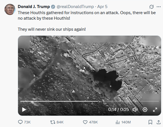Like the post with 478K likes
Screen dimensions: 163x127
90,122
